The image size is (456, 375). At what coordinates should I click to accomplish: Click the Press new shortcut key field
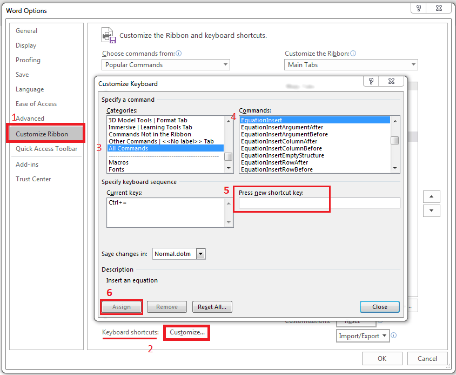319,203
